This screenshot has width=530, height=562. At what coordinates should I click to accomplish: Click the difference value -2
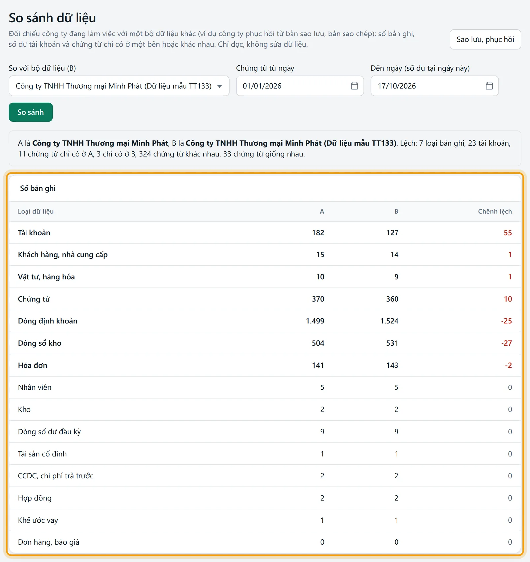click(x=508, y=365)
